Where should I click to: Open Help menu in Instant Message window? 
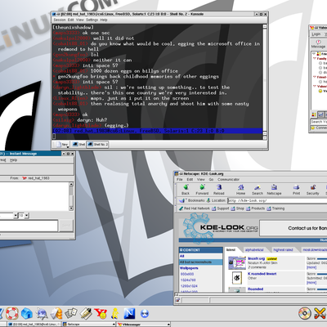(x=13, y=160)
